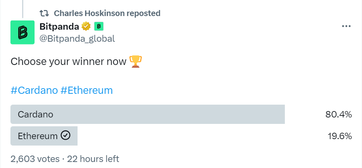Viewport: 362px width, 168px height.
Task: Open the #Cardano hashtag
Action: click(34, 90)
